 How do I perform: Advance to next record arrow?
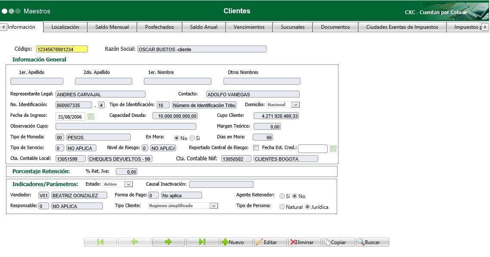pyautogui.click(x=168, y=242)
